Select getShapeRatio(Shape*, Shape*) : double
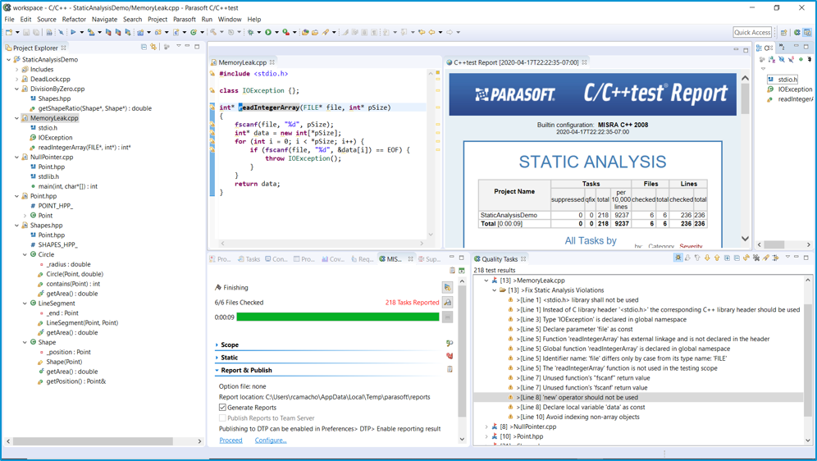 tap(95, 108)
